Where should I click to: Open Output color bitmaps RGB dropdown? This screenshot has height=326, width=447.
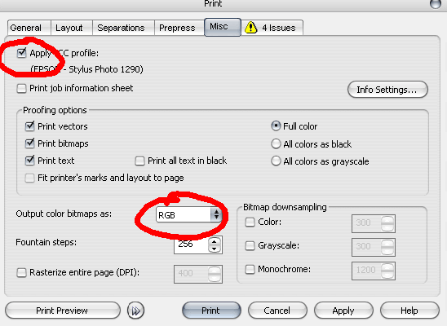(188, 214)
